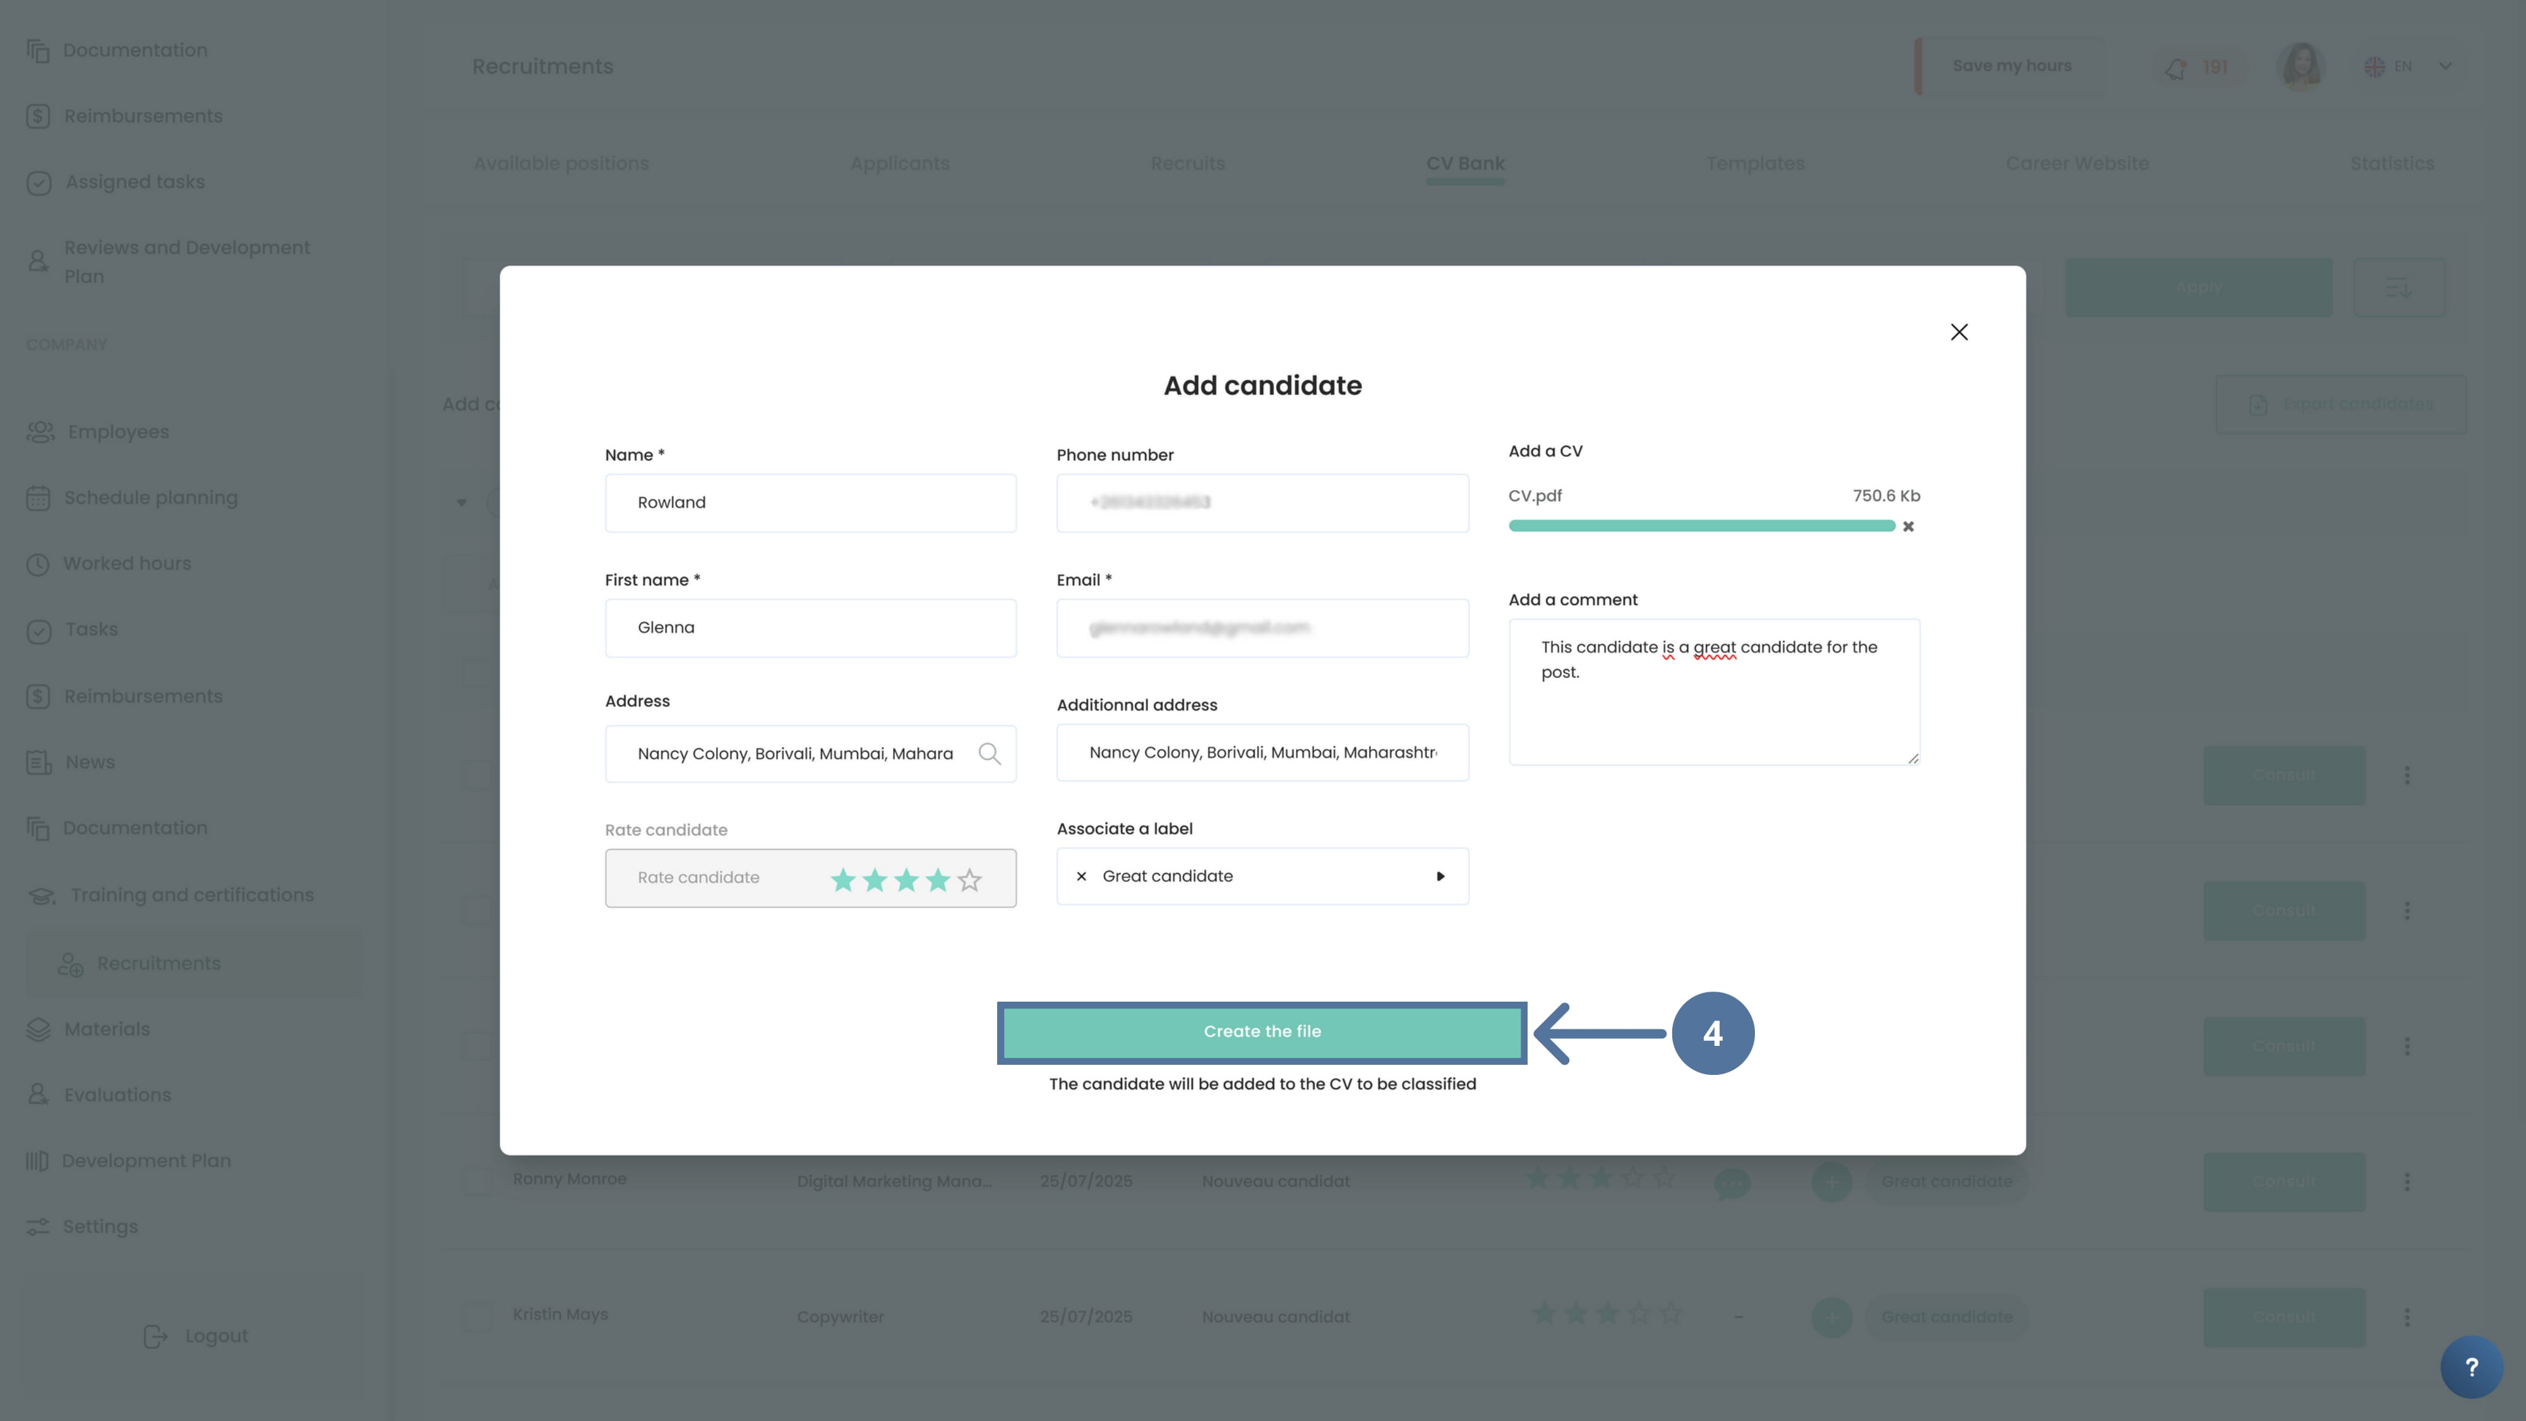This screenshot has width=2526, height=1421.
Task: Open Development Plan in sidebar
Action: 128,1161
